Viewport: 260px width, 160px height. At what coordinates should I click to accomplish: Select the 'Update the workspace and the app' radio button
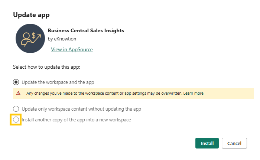point(16,82)
